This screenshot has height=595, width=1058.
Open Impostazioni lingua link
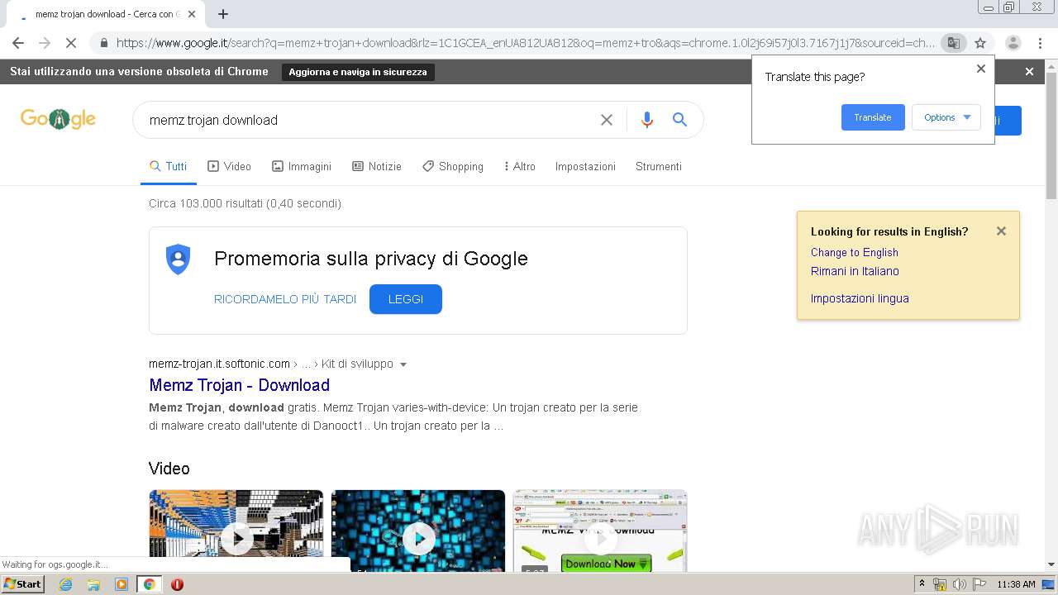click(860, 298)
